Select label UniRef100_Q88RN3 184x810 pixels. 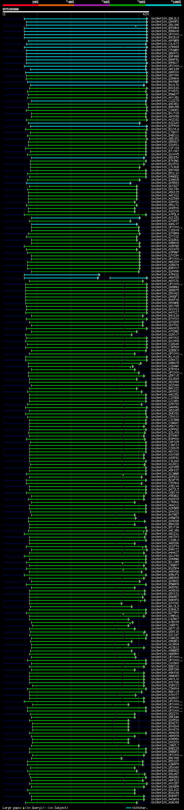[x=165, y=287]
